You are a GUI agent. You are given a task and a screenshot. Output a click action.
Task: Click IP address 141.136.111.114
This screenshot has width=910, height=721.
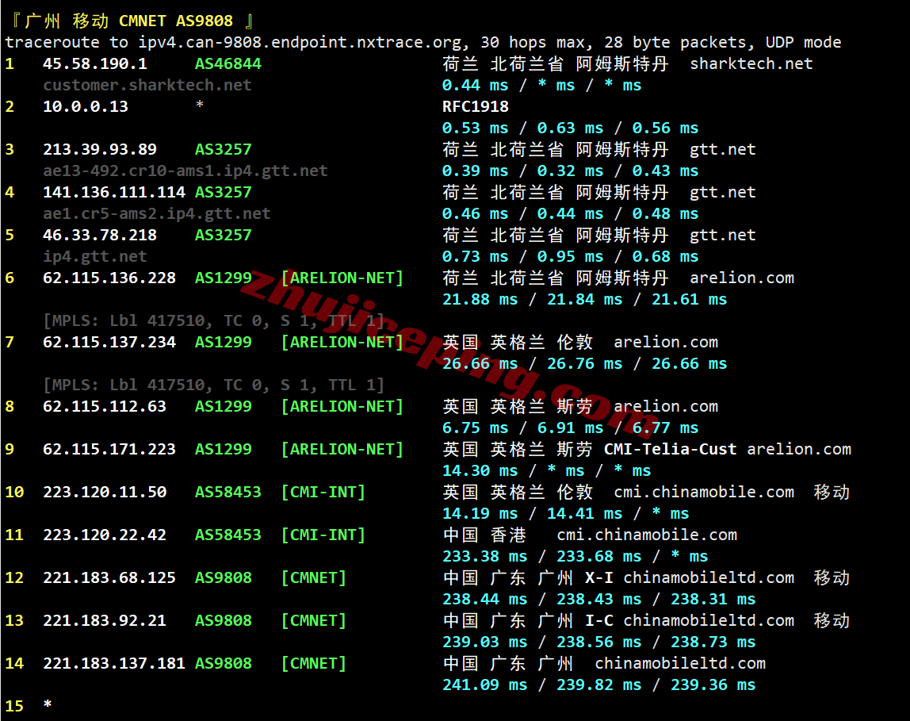point(114,193)
